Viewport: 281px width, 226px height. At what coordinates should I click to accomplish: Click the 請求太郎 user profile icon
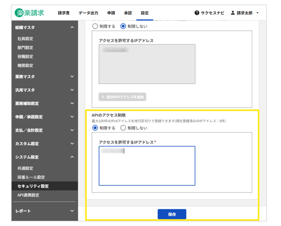click(233, 13)
